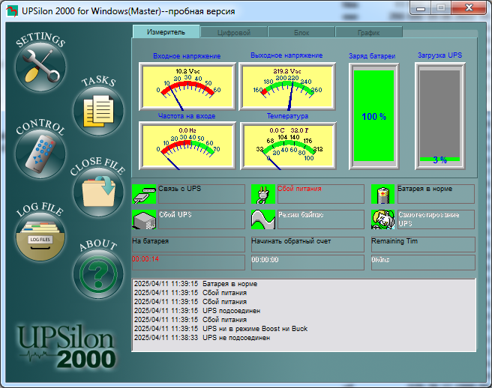Open the Settings wrench and screwdriver icon

pos(40,67)
